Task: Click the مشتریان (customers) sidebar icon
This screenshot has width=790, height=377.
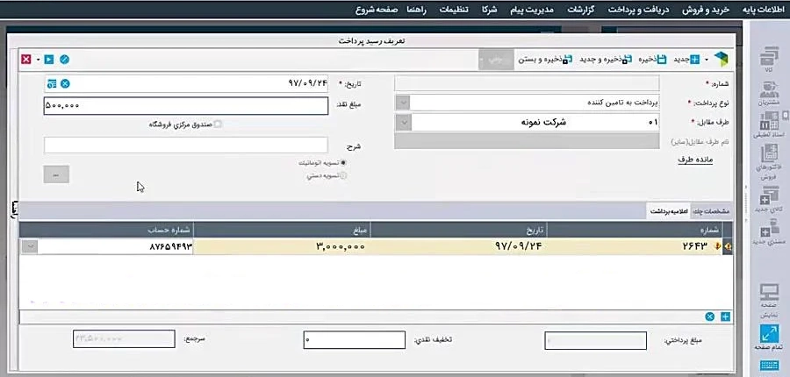Action: [x=768, y=94]
